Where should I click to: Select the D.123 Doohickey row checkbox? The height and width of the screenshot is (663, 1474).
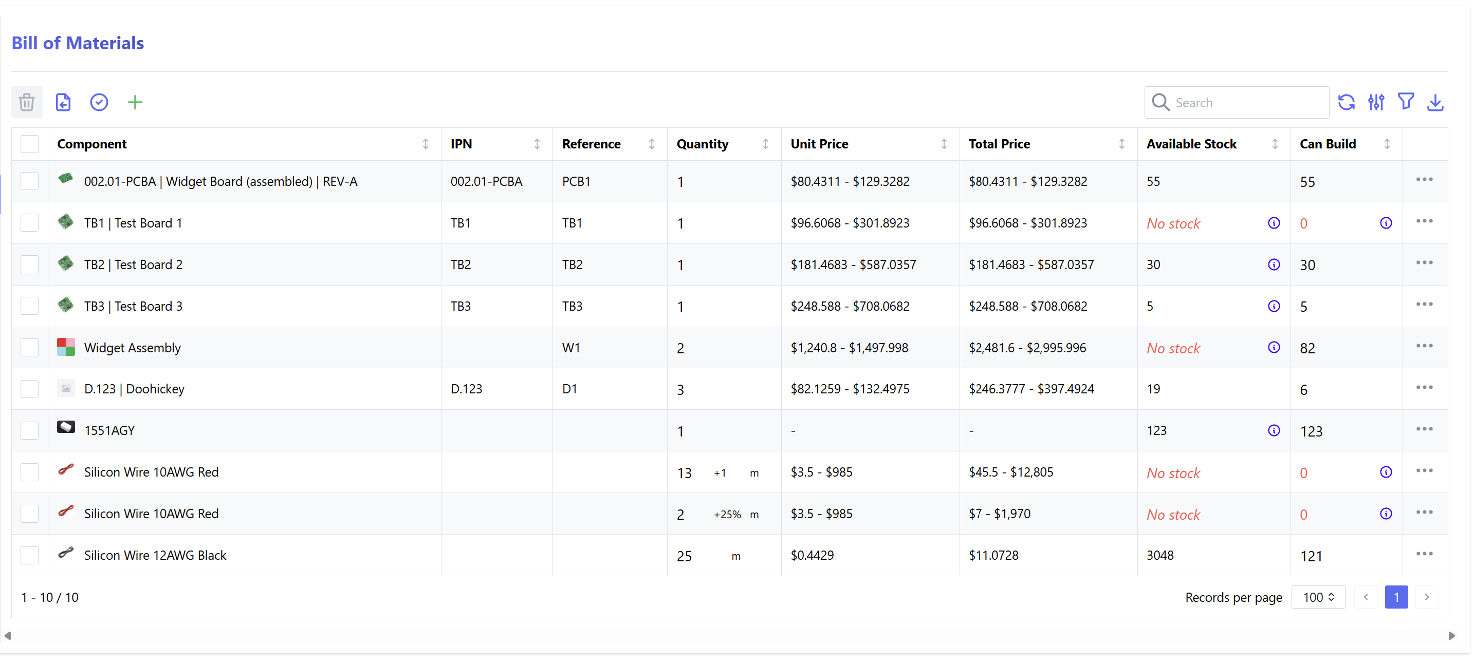[30, 389]
